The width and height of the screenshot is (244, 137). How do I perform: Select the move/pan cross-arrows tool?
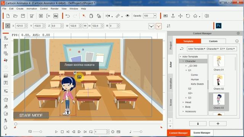coord(180,16)
